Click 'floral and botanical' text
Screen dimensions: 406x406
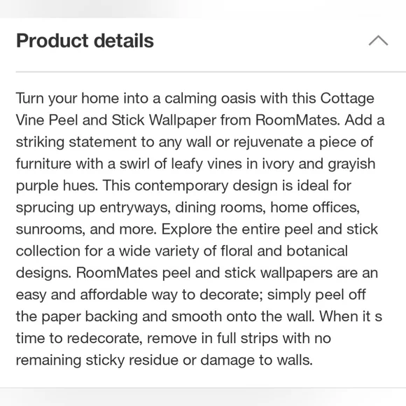284,251
